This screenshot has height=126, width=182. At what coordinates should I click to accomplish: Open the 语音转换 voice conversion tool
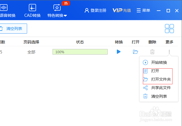click(7, 11)
